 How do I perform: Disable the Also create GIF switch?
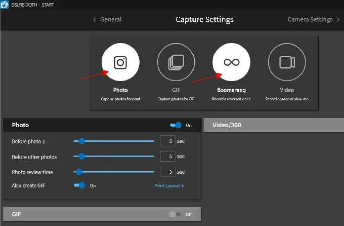(79, 185)
